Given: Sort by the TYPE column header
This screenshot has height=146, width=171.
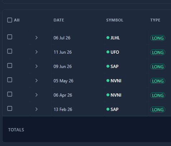Looking at the screenshot, I should tap(155, 20).
